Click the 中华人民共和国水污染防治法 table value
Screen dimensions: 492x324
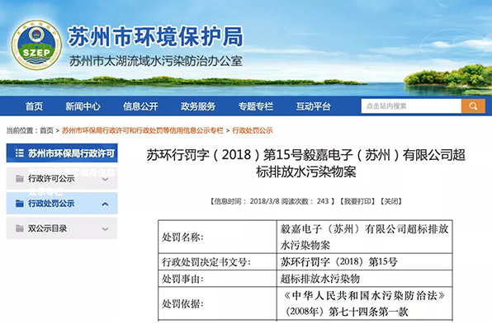(364, 303)
